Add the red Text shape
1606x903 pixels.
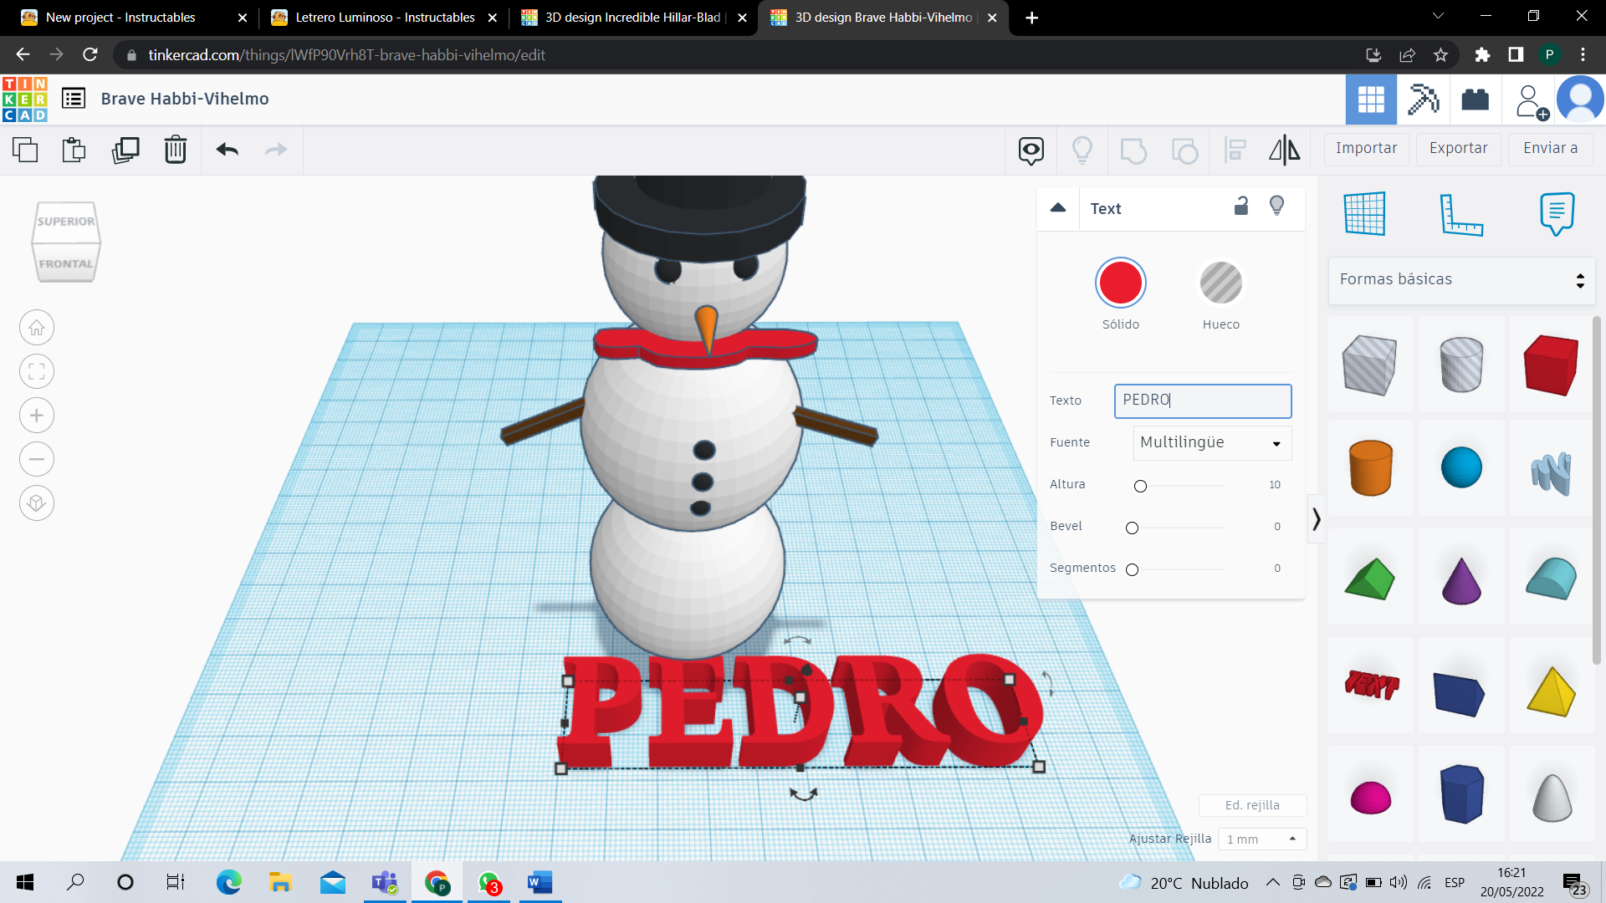(1371, 686)
